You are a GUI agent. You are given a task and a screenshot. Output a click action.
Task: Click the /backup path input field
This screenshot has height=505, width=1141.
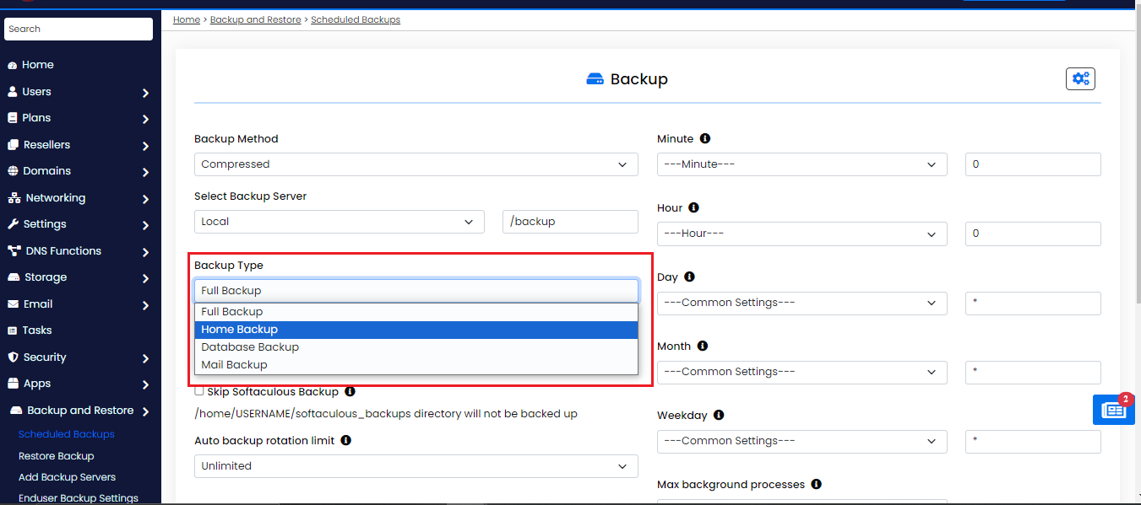click(x=569, y=222)
